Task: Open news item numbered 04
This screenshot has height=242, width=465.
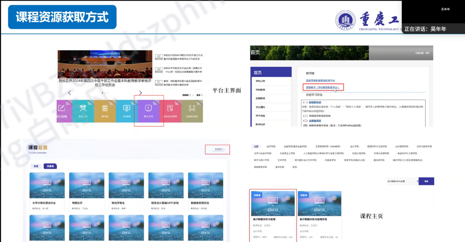Action: tap(179, 70)
